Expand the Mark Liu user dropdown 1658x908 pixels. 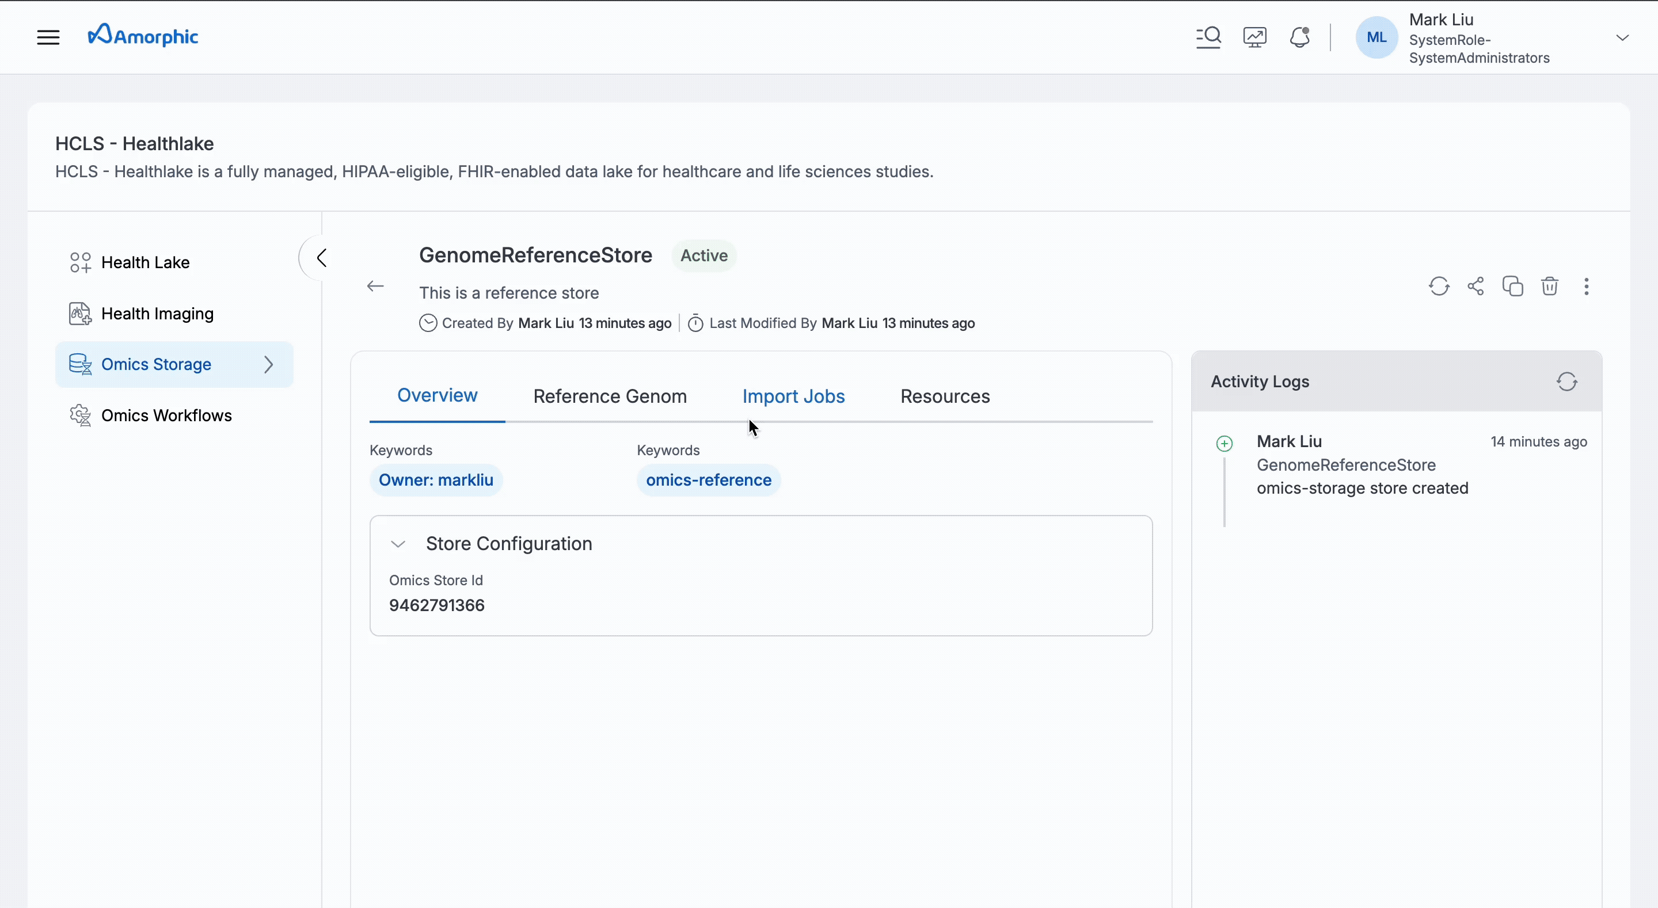point(1622,37)
